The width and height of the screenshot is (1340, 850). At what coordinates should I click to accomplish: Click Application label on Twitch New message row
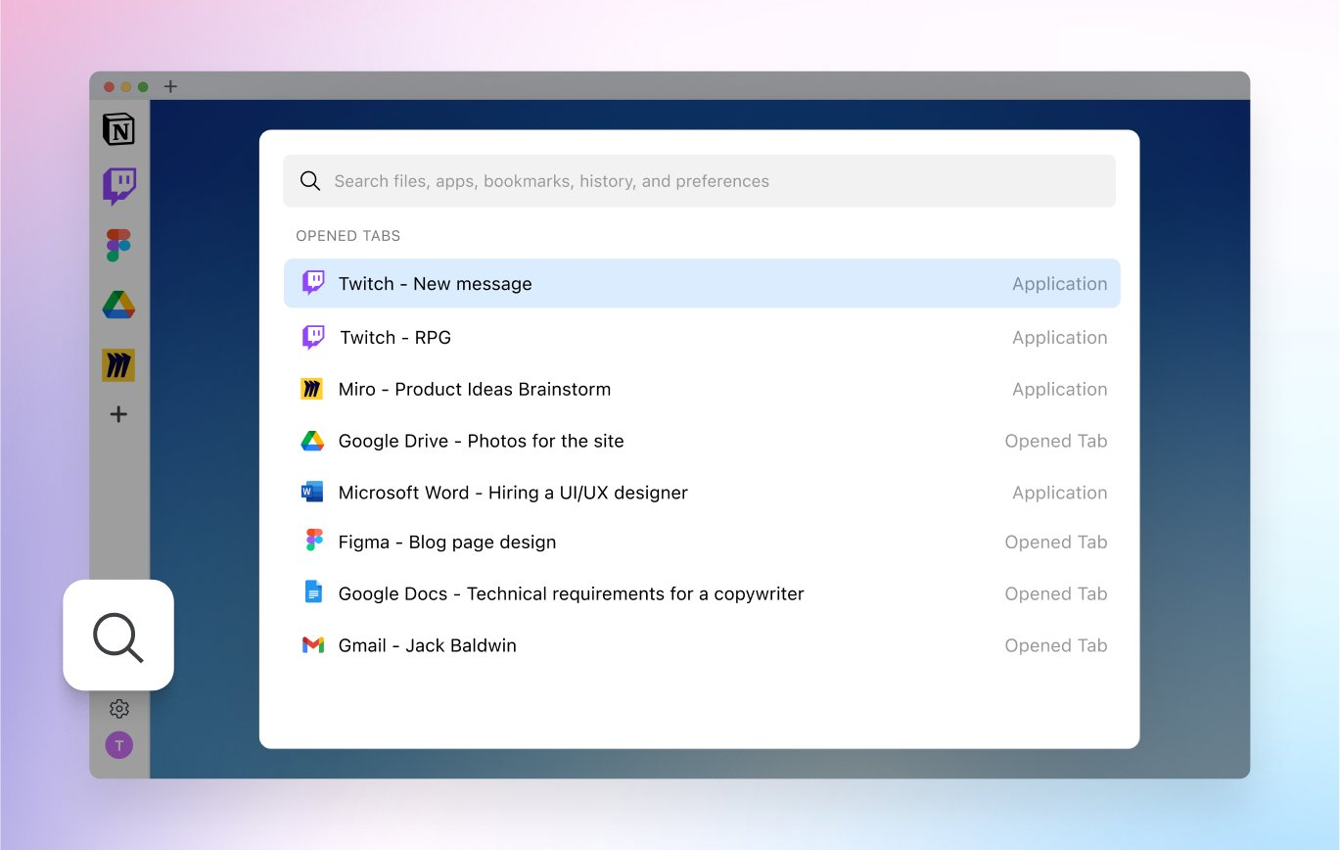click(1060, 284)
